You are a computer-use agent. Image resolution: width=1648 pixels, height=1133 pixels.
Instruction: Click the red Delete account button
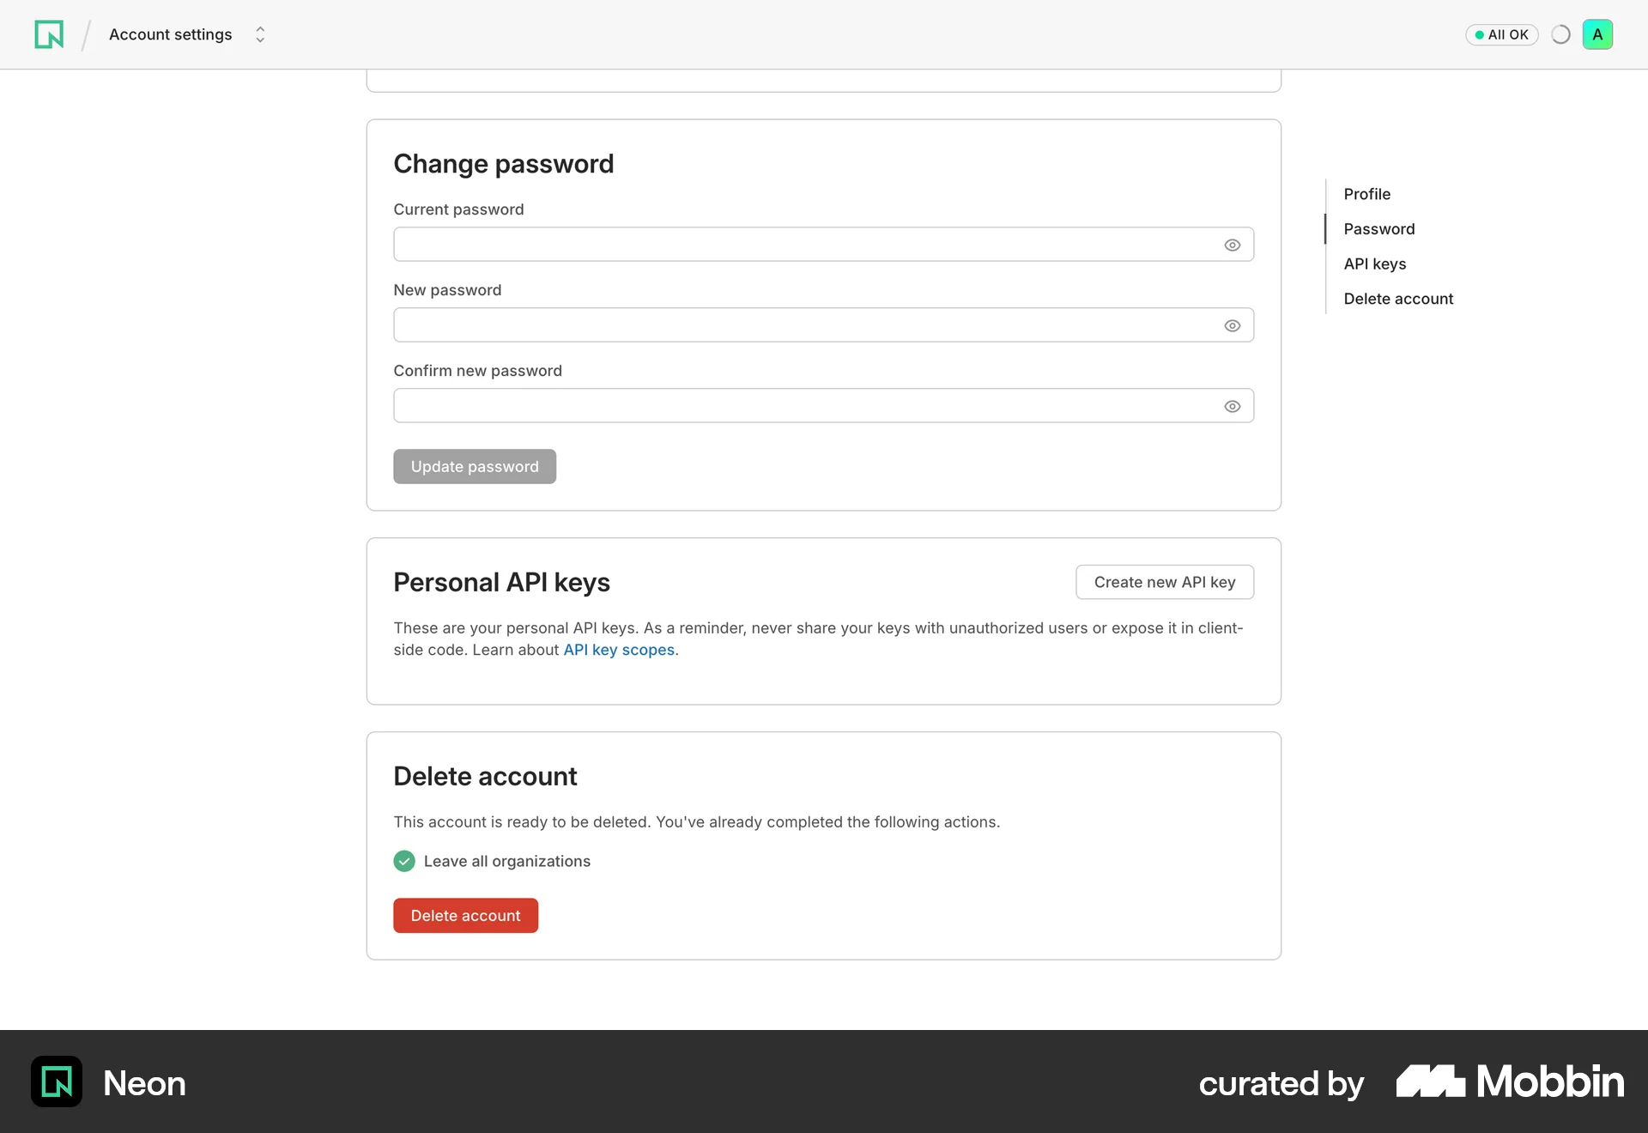[x=465, y=916]
